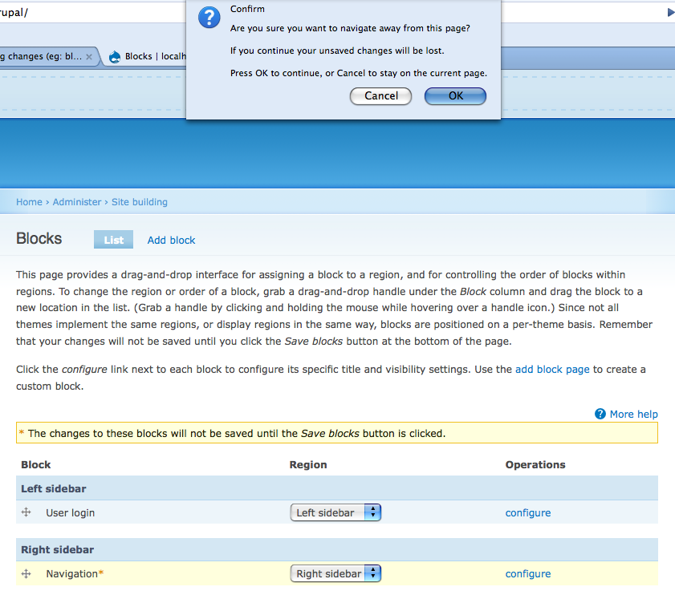
Task: Click the Drupal favicon on the Blocks tab
Action: 115,57
